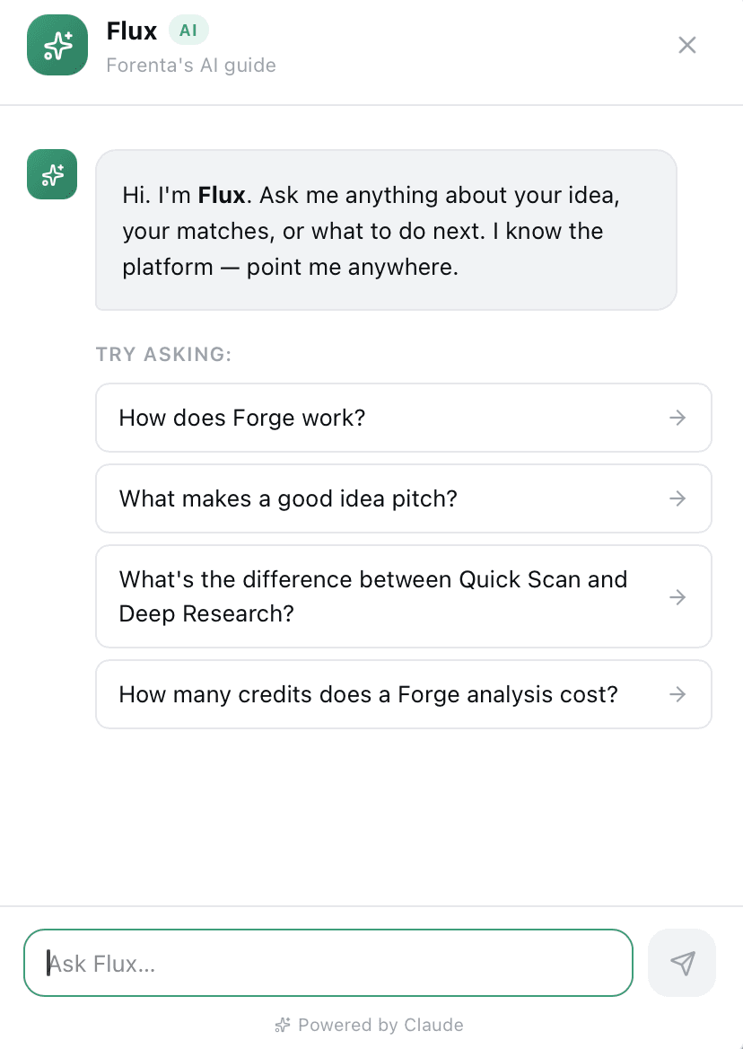Click the 'Flux' title in the header
This screenshot has width=743, height=1049.
131,30
